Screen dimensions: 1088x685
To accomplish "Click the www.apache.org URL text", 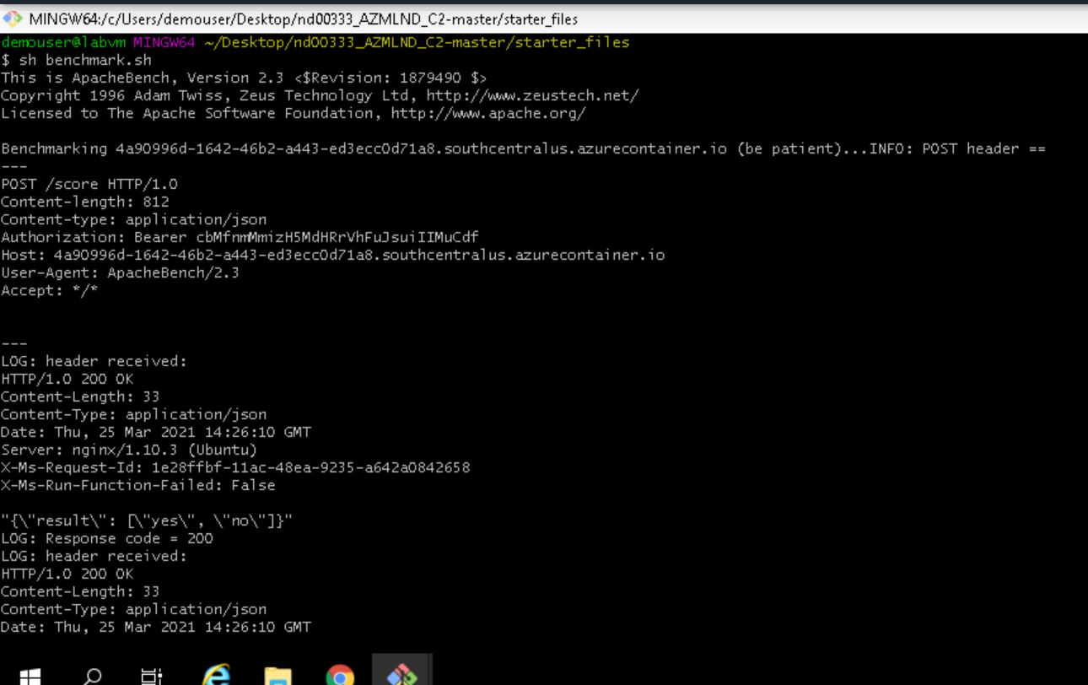I will tap(488, 113).
